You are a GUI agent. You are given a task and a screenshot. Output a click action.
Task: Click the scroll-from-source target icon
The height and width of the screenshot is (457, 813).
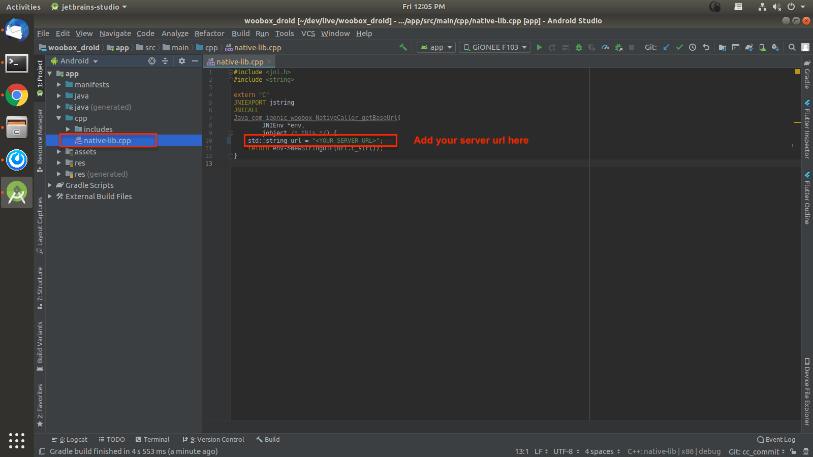coord(152,61)
